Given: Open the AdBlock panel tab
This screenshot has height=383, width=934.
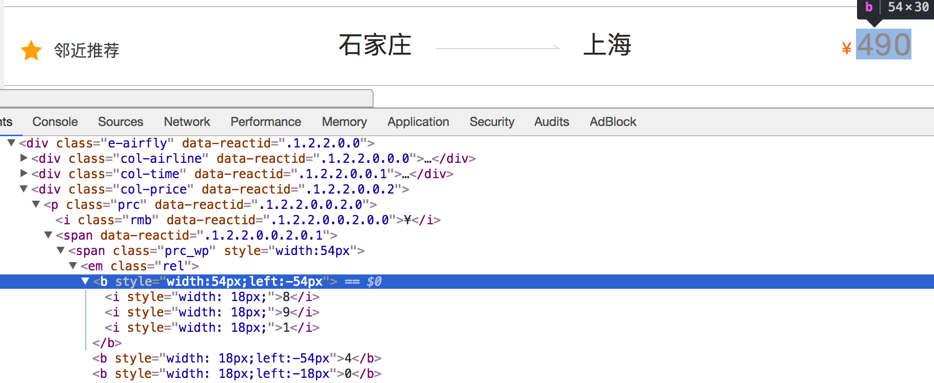Looking at the screenshot, I should 613,122.
